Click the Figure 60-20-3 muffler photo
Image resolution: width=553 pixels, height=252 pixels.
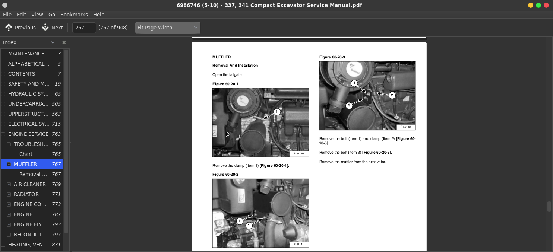coord(367,96)
